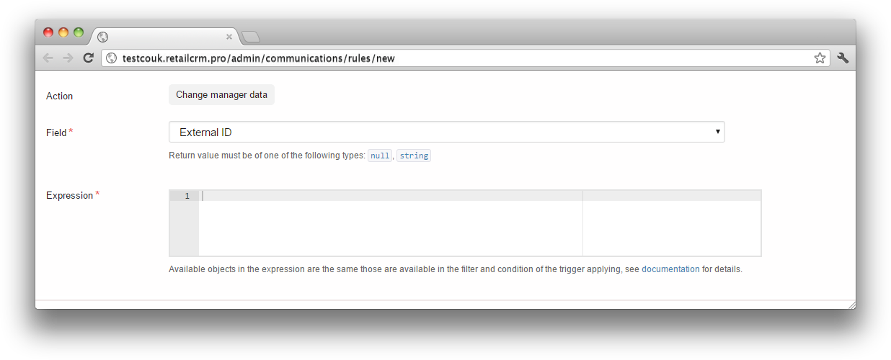
Task: Click the globe site info icon in address bar
Action: pyautogui.click(x=111, y=58)
